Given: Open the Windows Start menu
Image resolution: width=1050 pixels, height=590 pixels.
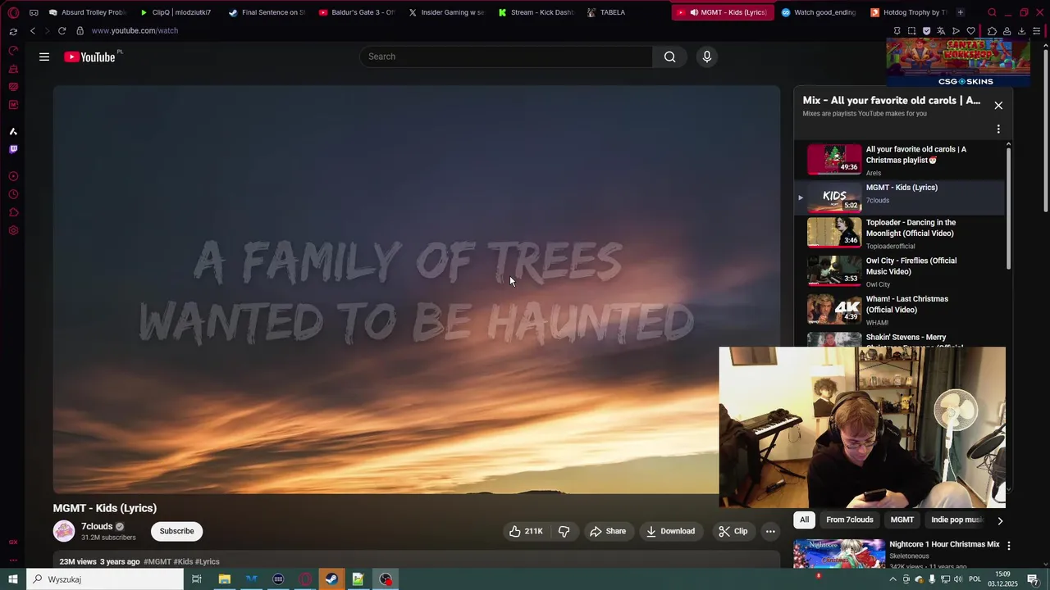Looking at the screenshot, I should (13, 579).
